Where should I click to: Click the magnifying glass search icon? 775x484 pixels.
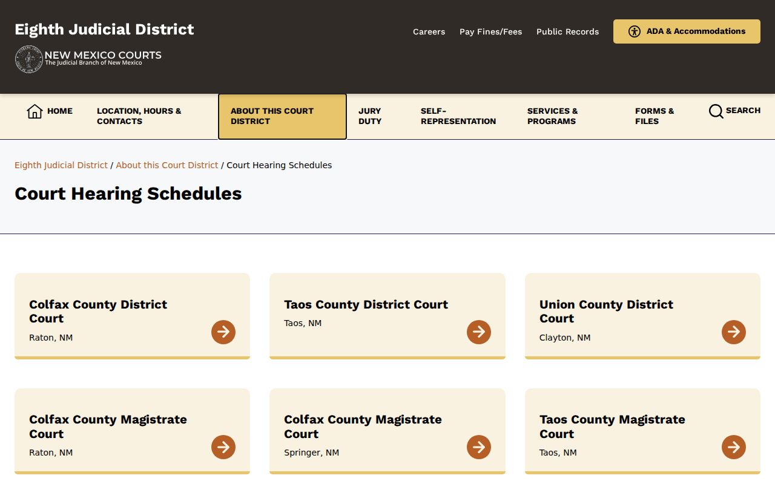(716, 111)
